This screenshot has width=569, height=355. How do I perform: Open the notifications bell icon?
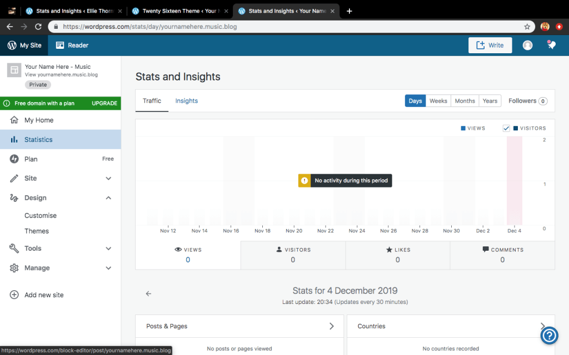point(551,45)
